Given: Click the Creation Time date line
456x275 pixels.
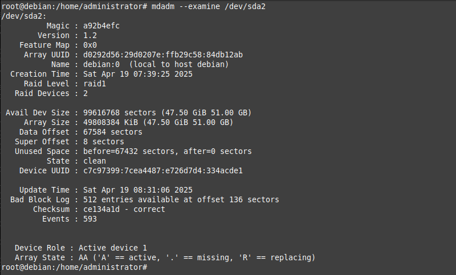Looking at the screenshot, I should 138,74.
